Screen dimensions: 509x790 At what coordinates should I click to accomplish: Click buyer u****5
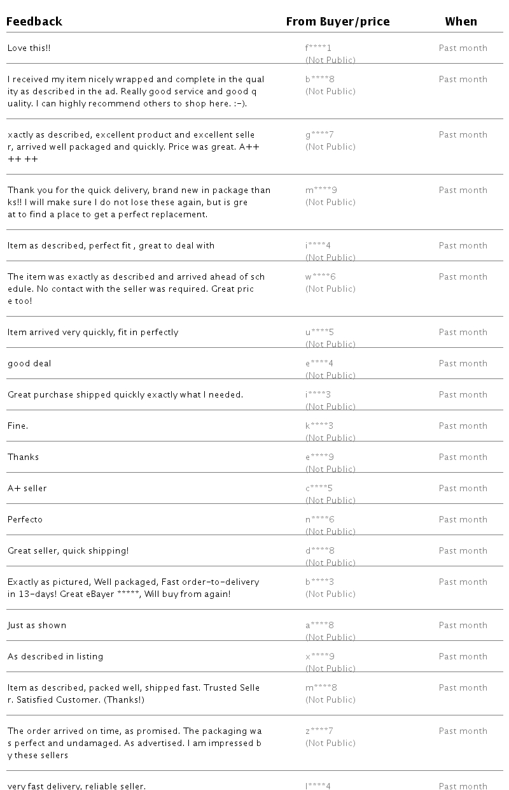[319, 332]
